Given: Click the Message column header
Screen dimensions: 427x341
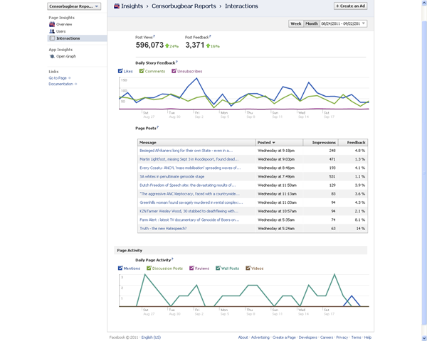Looking at the screenshot, I should (196, 143).
